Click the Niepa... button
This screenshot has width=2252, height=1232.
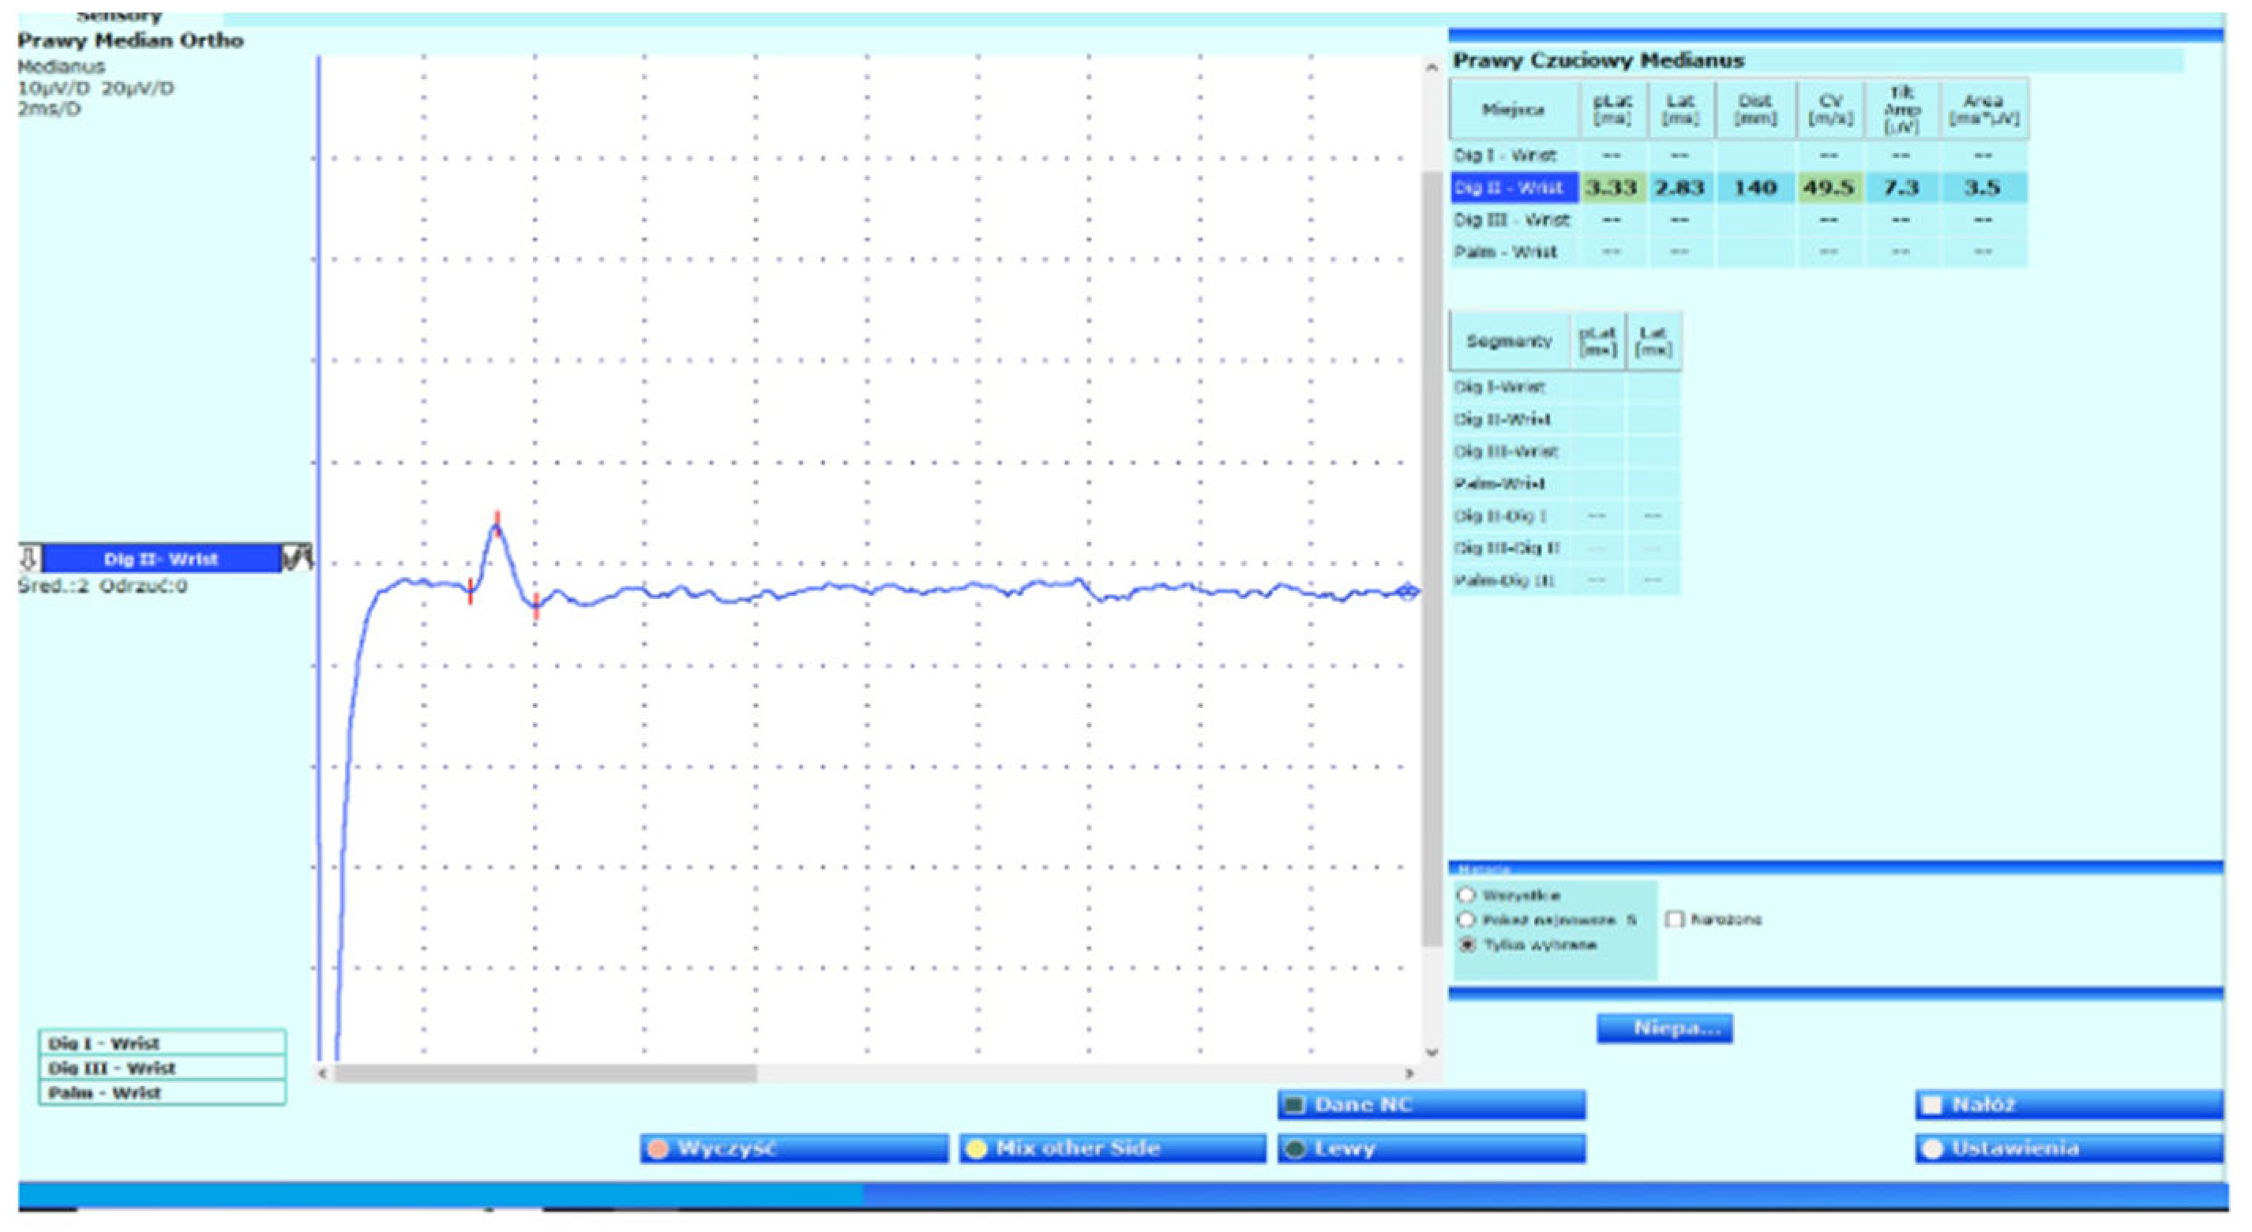(x=1665, y=1028)
